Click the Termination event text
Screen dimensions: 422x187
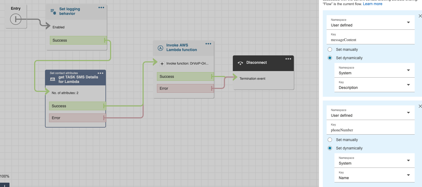click(252, 79)
